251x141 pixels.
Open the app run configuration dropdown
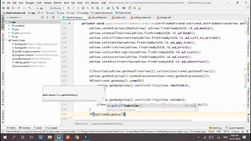click(41, 8)
